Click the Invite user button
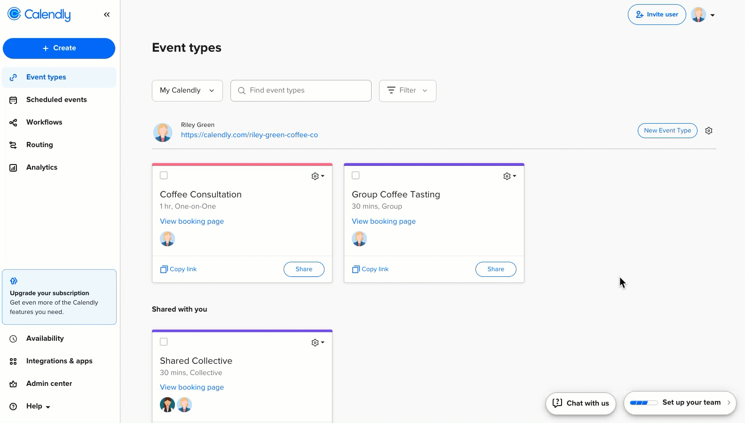The height and width of the screenshot is (423, 745). (657, 15)
